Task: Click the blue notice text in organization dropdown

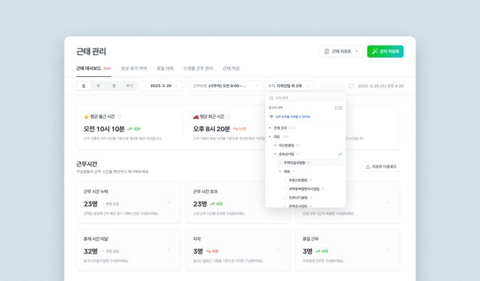Action: [293, 117]
